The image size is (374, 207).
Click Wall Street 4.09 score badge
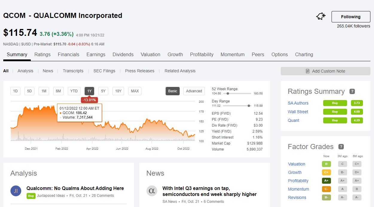357,112
